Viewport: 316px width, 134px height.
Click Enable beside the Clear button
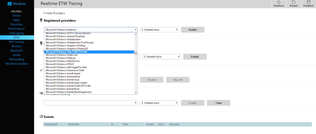pos(193,103)
